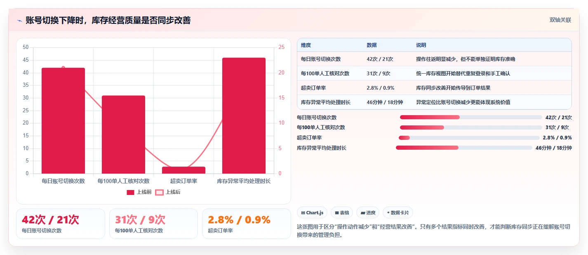Toggle the 上线后 legend item
The image size is (588, 255).
[168, 192]
